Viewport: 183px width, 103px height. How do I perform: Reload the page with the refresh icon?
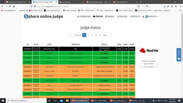10,6
